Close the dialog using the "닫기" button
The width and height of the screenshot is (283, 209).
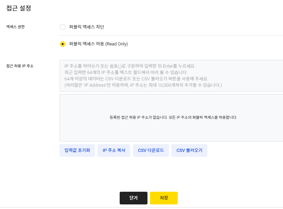[x=133, y=198]
